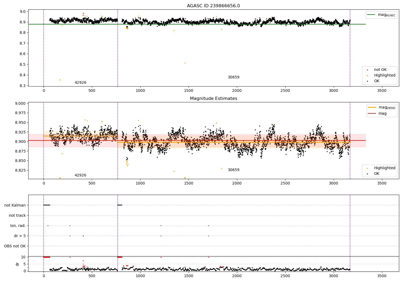This screenshot has width=403, height=282.
Task: Click OBSID label 42926 in middle plot
Action: point(80,175)
